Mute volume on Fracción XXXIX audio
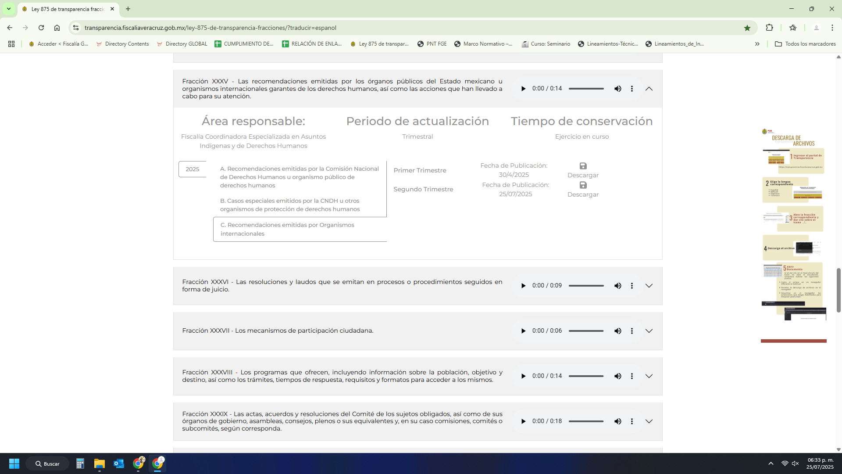 tap(617, 421)
